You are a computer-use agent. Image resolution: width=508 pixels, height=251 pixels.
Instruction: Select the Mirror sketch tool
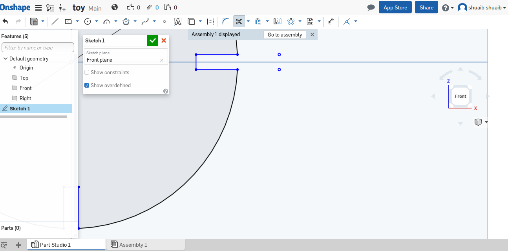(x=278, y=21)
